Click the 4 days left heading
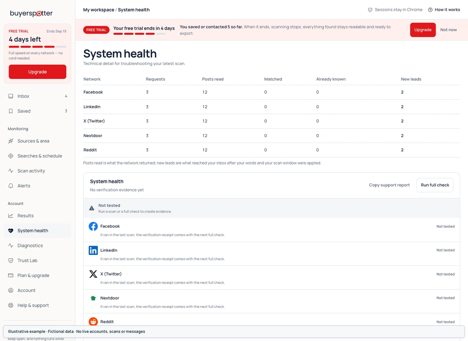Screen dimensions: 468x341 point(25,39)
